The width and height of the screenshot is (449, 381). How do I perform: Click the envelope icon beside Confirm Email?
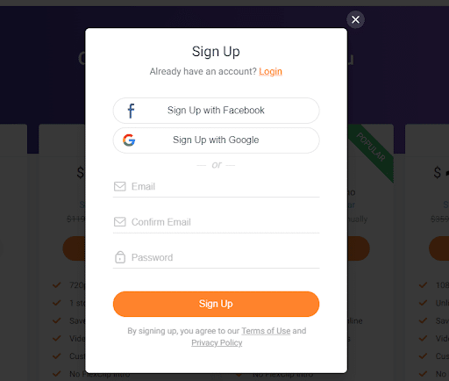coord(120,222)
